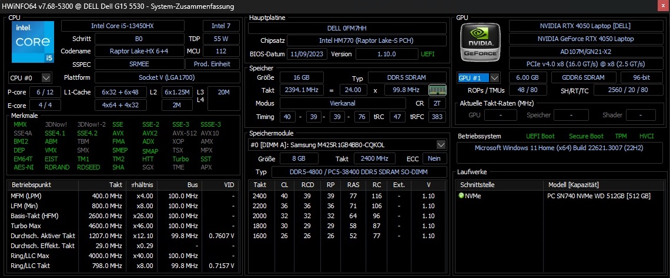Click the TPM status indicator

621,136
